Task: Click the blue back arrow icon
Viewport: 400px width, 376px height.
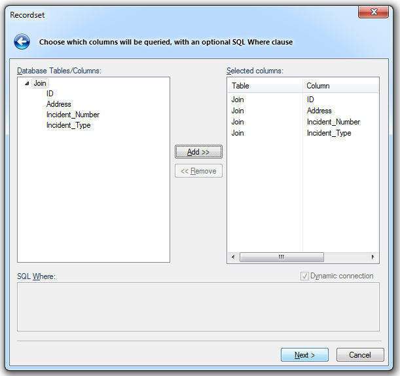Action: click(22, 42)
